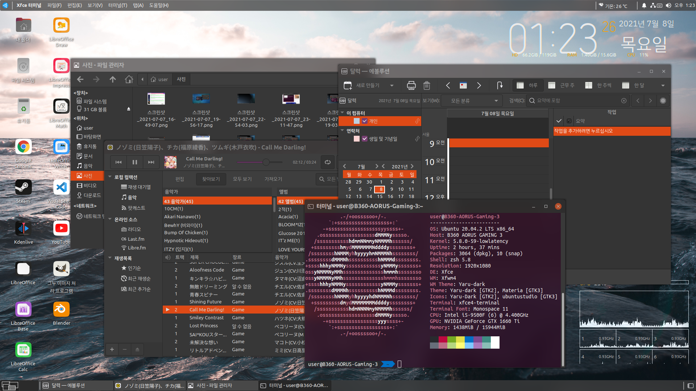
Task: Eject the 31 GB volume
Action: pyautogui.click(x=128, y=109)
